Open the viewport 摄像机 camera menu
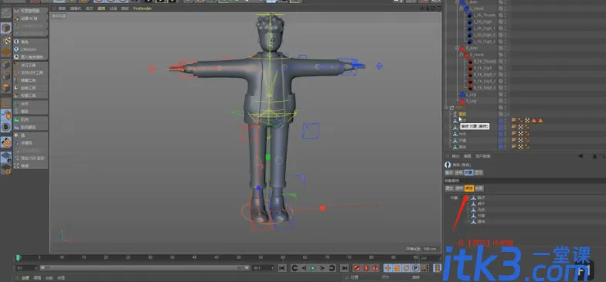This screenshot has height=282, width=606. pos(76,8)
